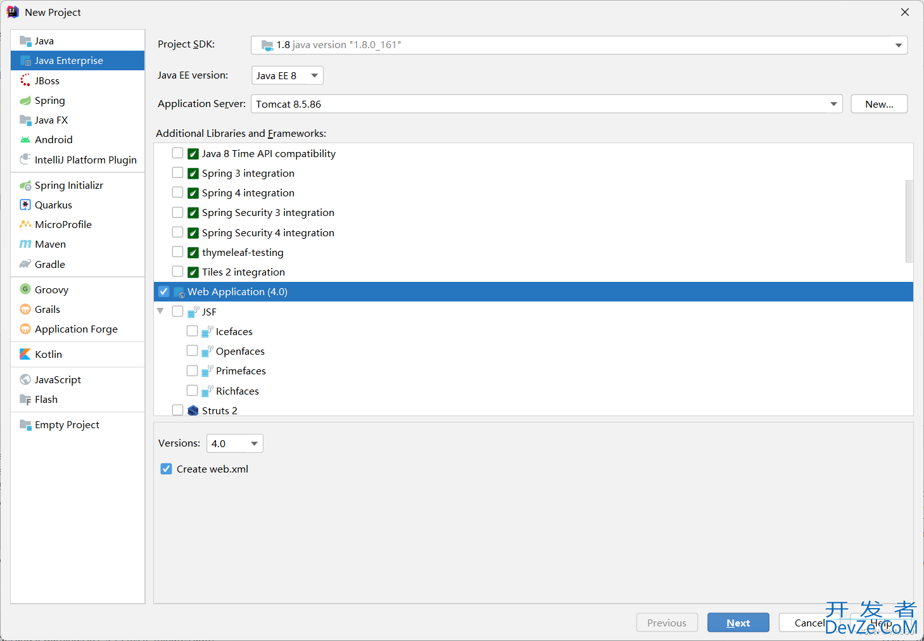Image resolution: width=924 pixels, height=641 pixels.
Task: Tick Spring Security 3 integration checkbox
Action: (x=178, y=212)
